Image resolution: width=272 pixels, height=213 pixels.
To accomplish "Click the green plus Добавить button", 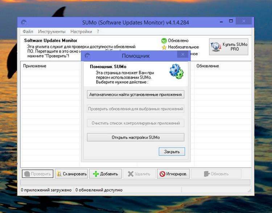I will pyautogui.click(x=106, y=174).
